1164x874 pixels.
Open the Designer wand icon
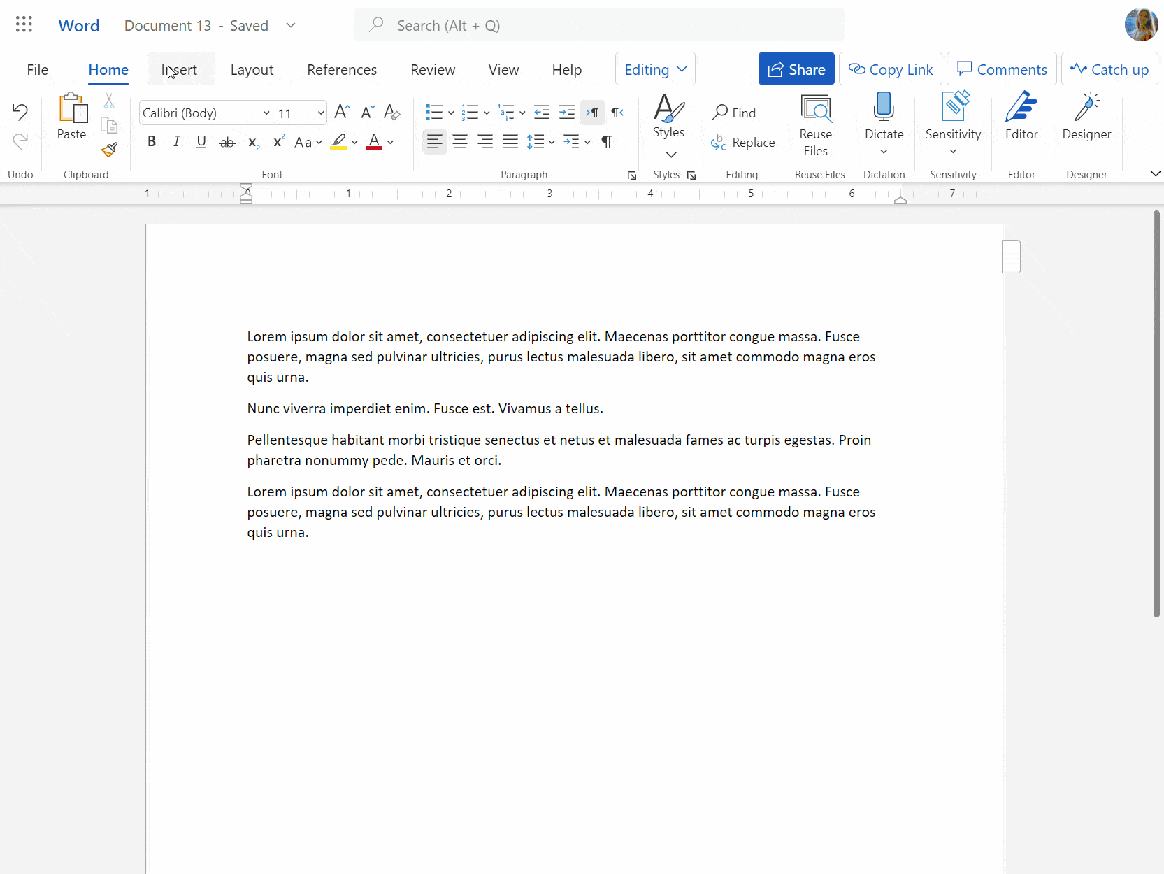[1086, 107]
